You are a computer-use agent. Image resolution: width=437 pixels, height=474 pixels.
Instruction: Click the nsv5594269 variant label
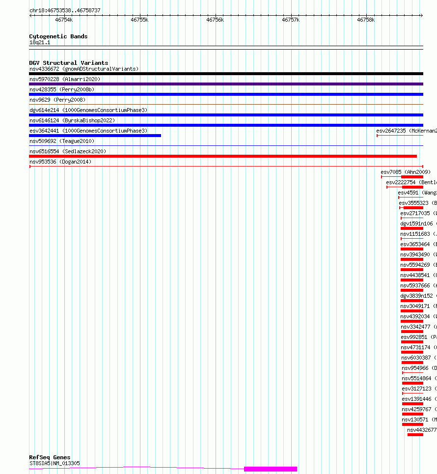[418, 265]
